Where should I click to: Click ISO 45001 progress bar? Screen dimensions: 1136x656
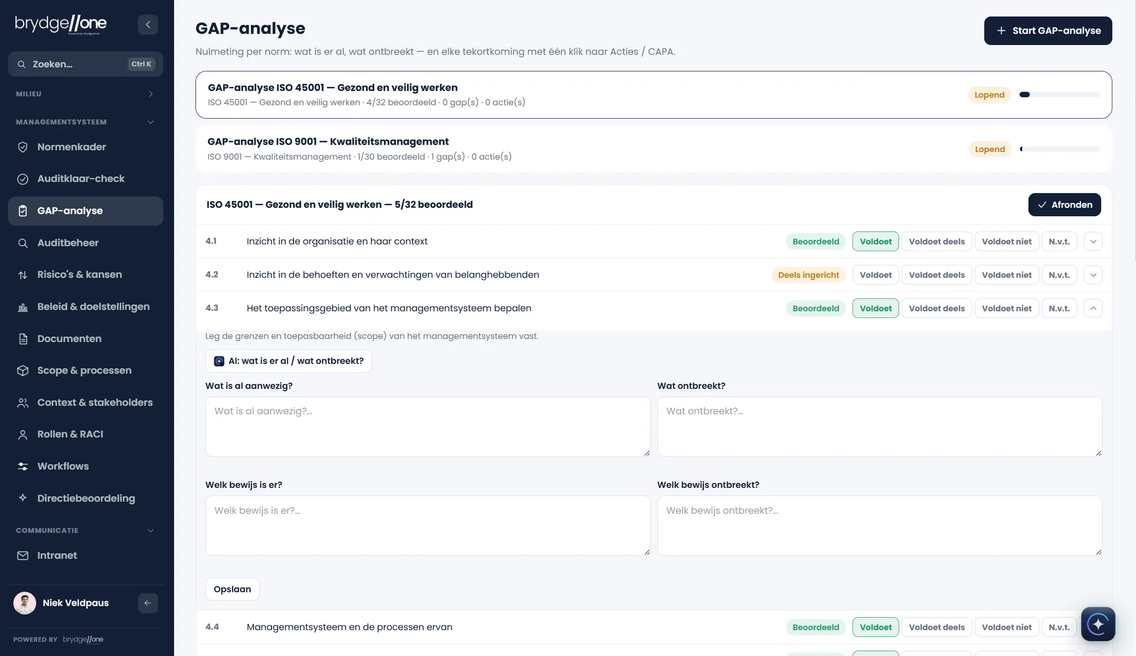(1060, 95)
